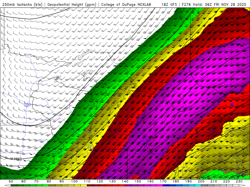The width and height of the screenshot is (250, 187).
Task: Click the cyan colorbar swatch before 200
Action: click(198, 185)
